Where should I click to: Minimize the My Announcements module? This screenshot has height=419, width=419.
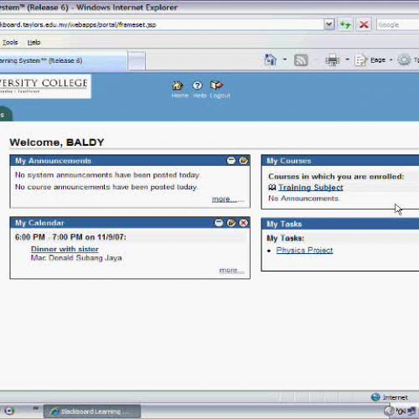[x=231, y=161]
